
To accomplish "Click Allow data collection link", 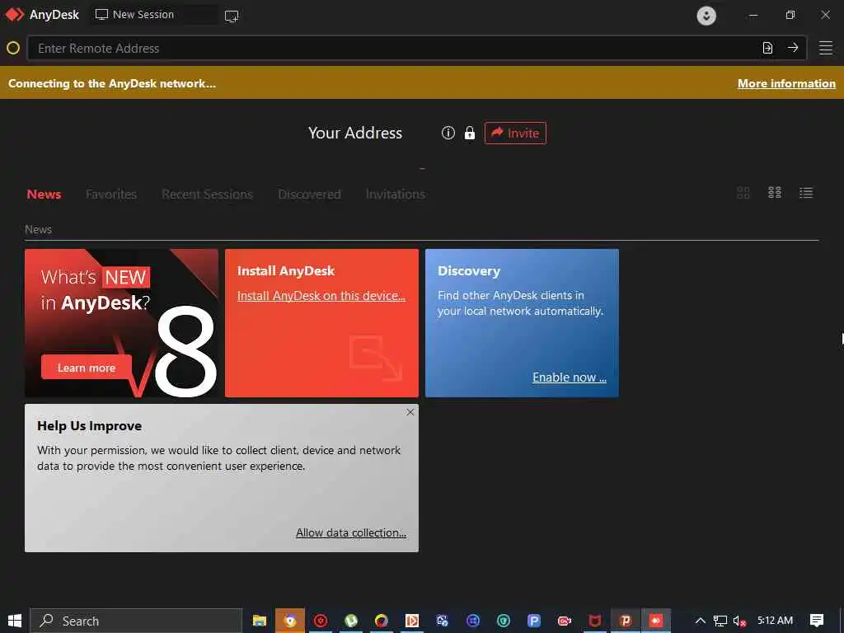I will tap(351, 532).
